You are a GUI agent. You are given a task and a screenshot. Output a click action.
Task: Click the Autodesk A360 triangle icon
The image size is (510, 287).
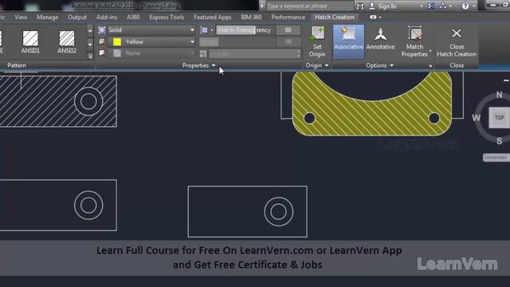443,6
